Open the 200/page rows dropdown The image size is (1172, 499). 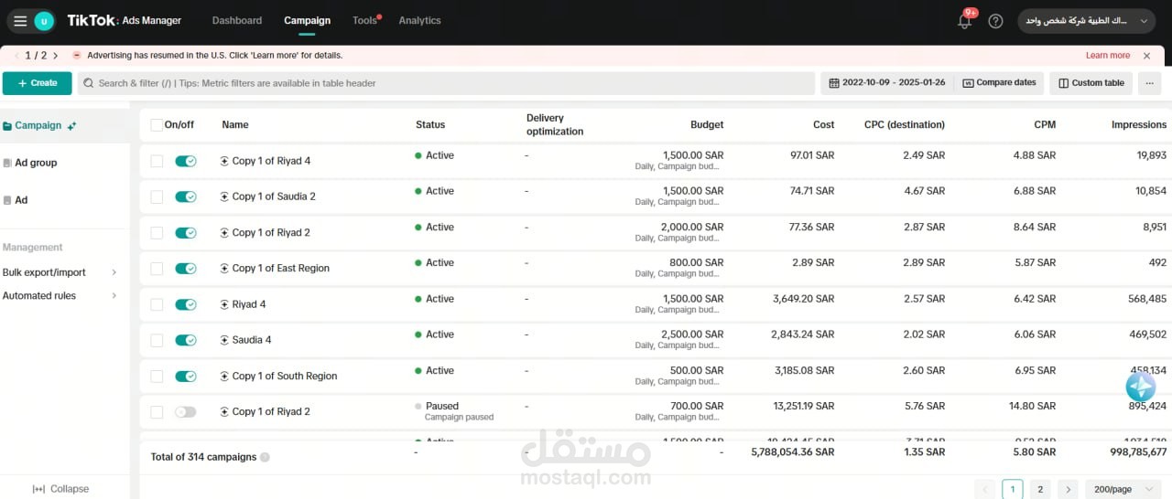pyautogui.click(x=1123, y=489)
